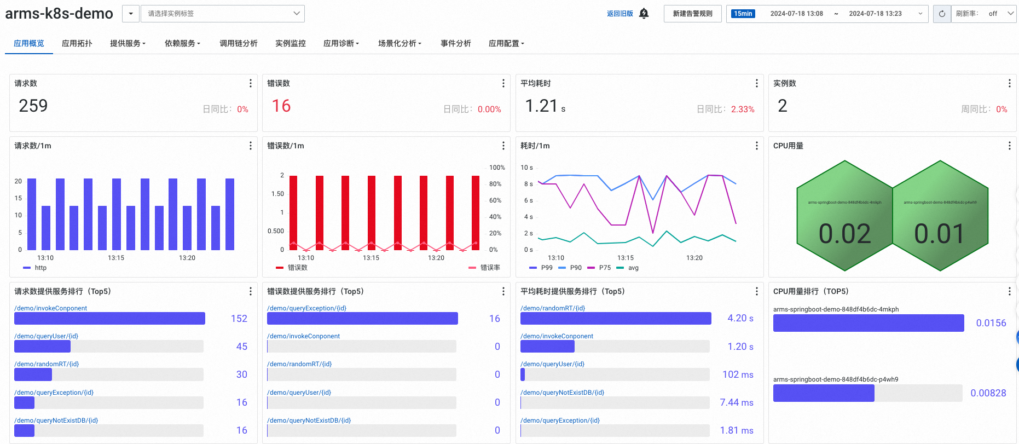Open /demo/randomRT/{id} in latency ranking
Viewport: 1019px width, 444px height.
tap(553, 308)
